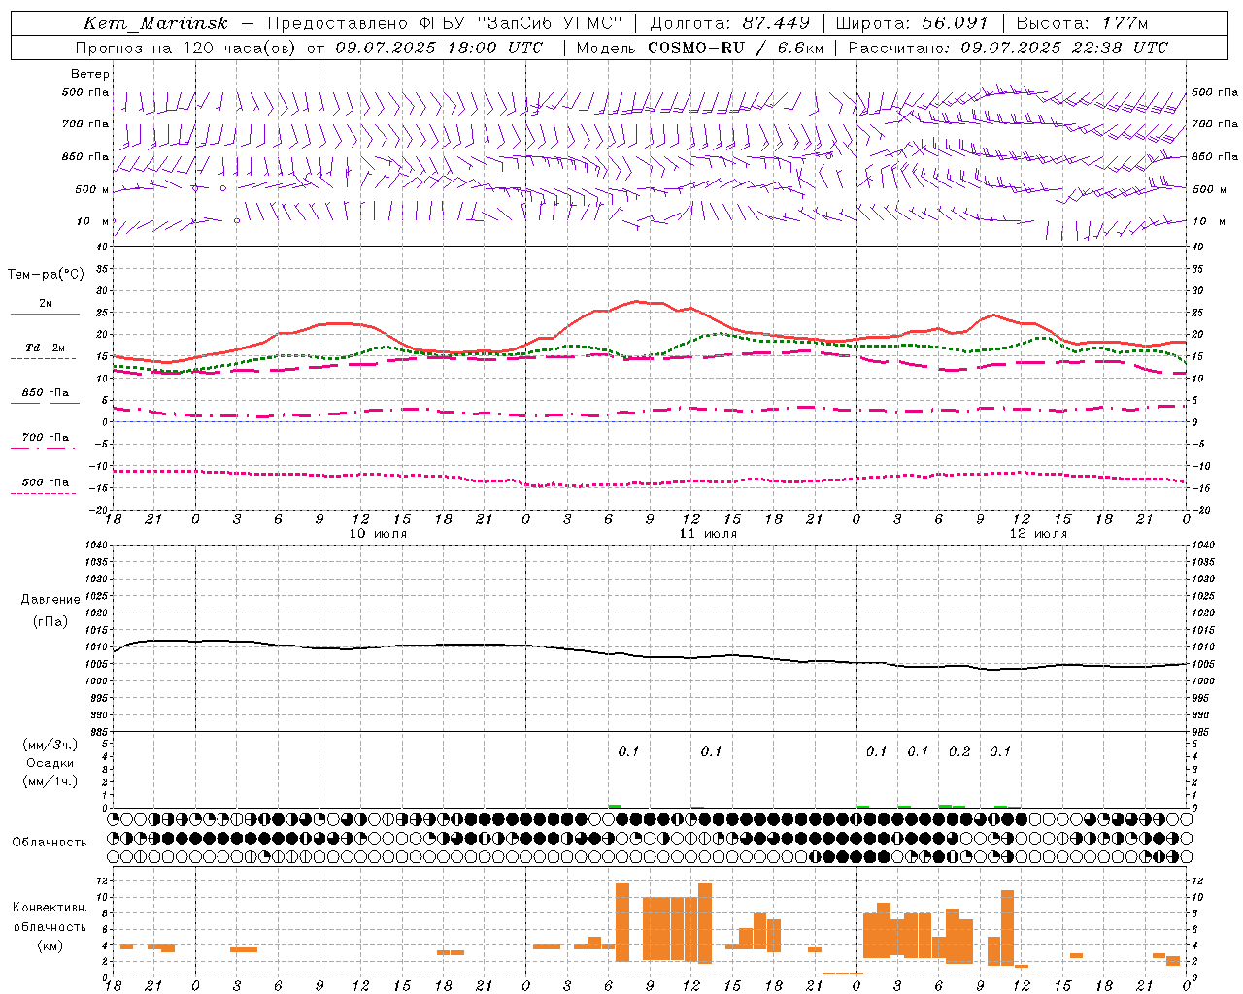Click the 500 м wind level label on the left

92,190
